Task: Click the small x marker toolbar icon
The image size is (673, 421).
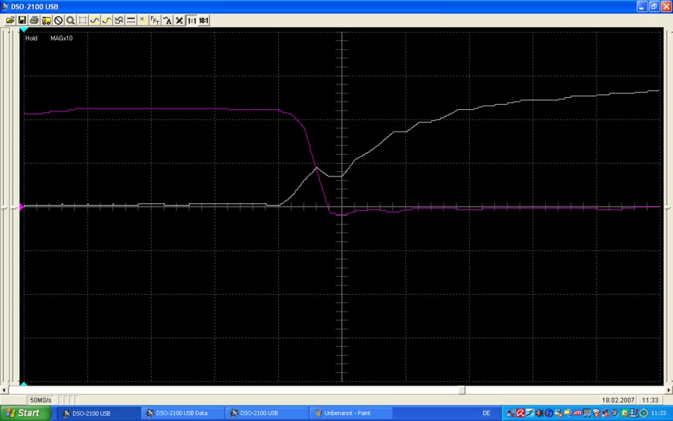Action: [x=143, y=19]
